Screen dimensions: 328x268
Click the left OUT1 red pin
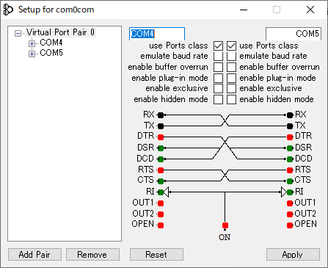[161, 203]
